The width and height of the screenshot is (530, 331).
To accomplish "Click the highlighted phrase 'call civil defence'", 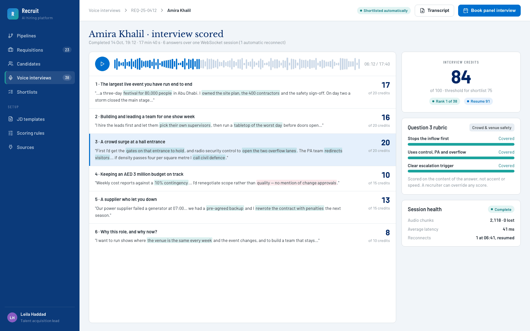I will (x=209, y=158).
